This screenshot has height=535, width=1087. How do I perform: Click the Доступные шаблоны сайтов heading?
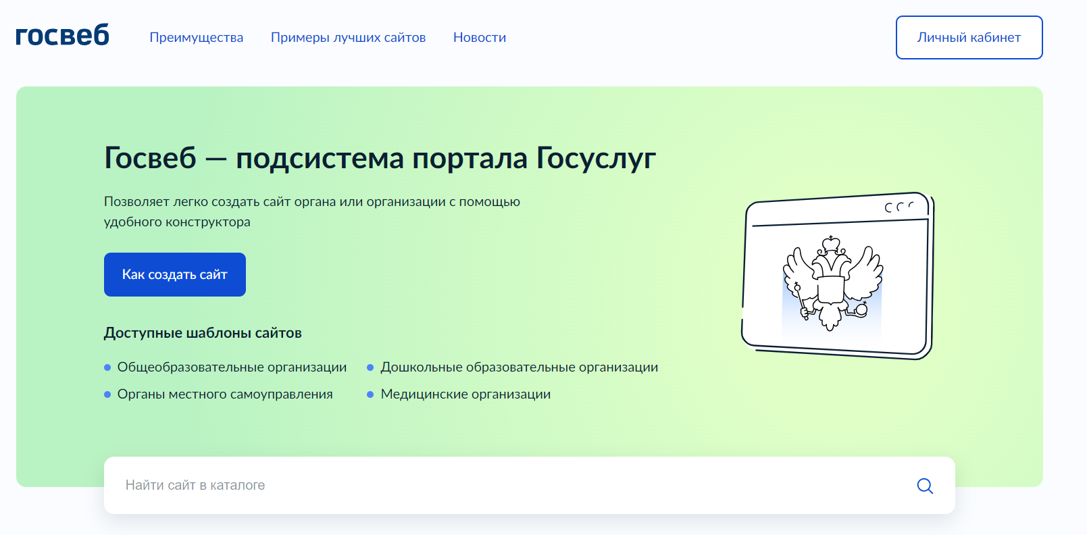(203, 333)
